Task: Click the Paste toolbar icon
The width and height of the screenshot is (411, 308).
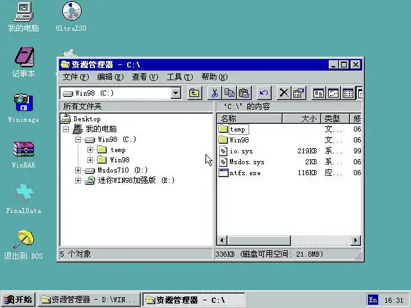Action: tap(244, 93)
